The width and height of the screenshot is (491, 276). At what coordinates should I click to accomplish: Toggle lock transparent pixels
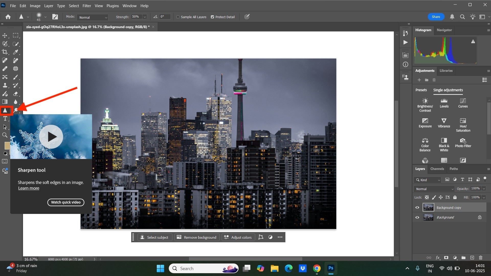tap(427, 197)
